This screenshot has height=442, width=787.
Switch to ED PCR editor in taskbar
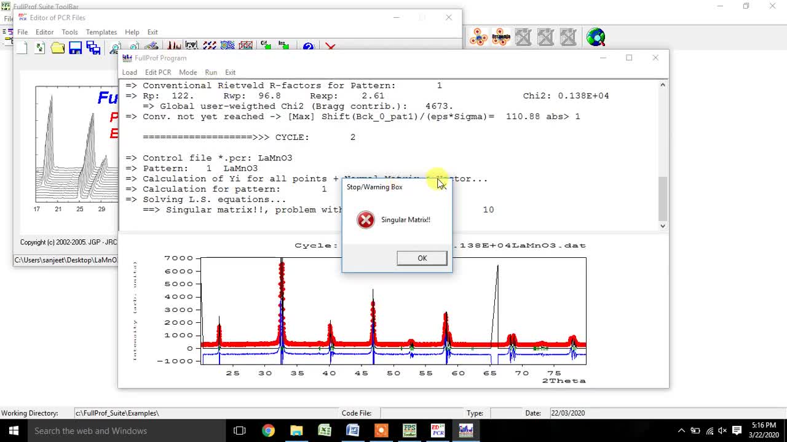coord(438,431)
